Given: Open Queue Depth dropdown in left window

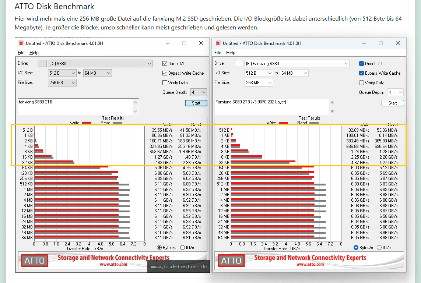Looking at the screenshot, I should [x=199, y=92].
